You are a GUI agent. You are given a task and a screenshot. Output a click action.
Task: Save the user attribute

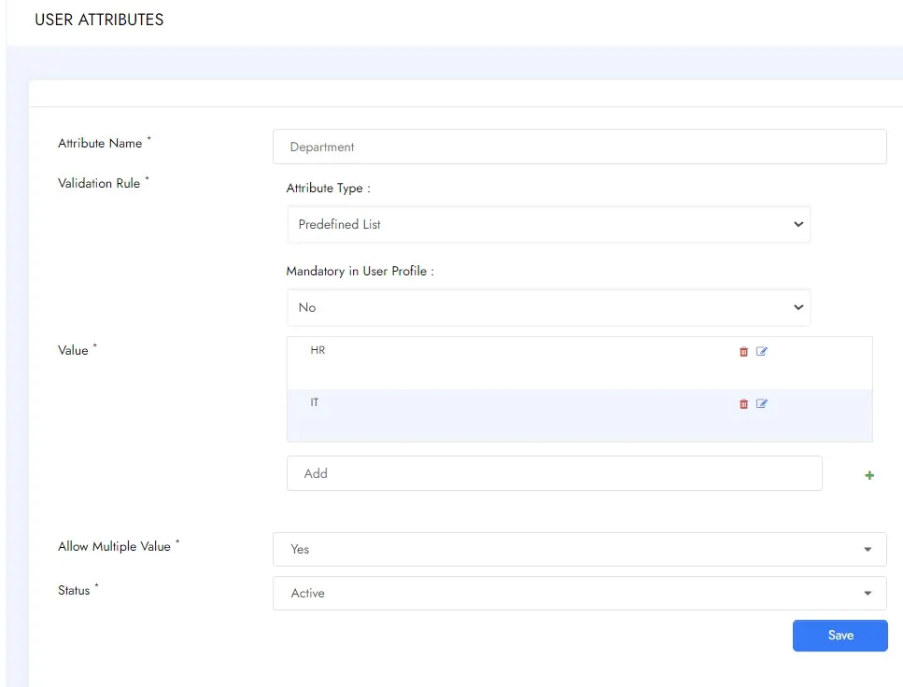click(840, 635)
